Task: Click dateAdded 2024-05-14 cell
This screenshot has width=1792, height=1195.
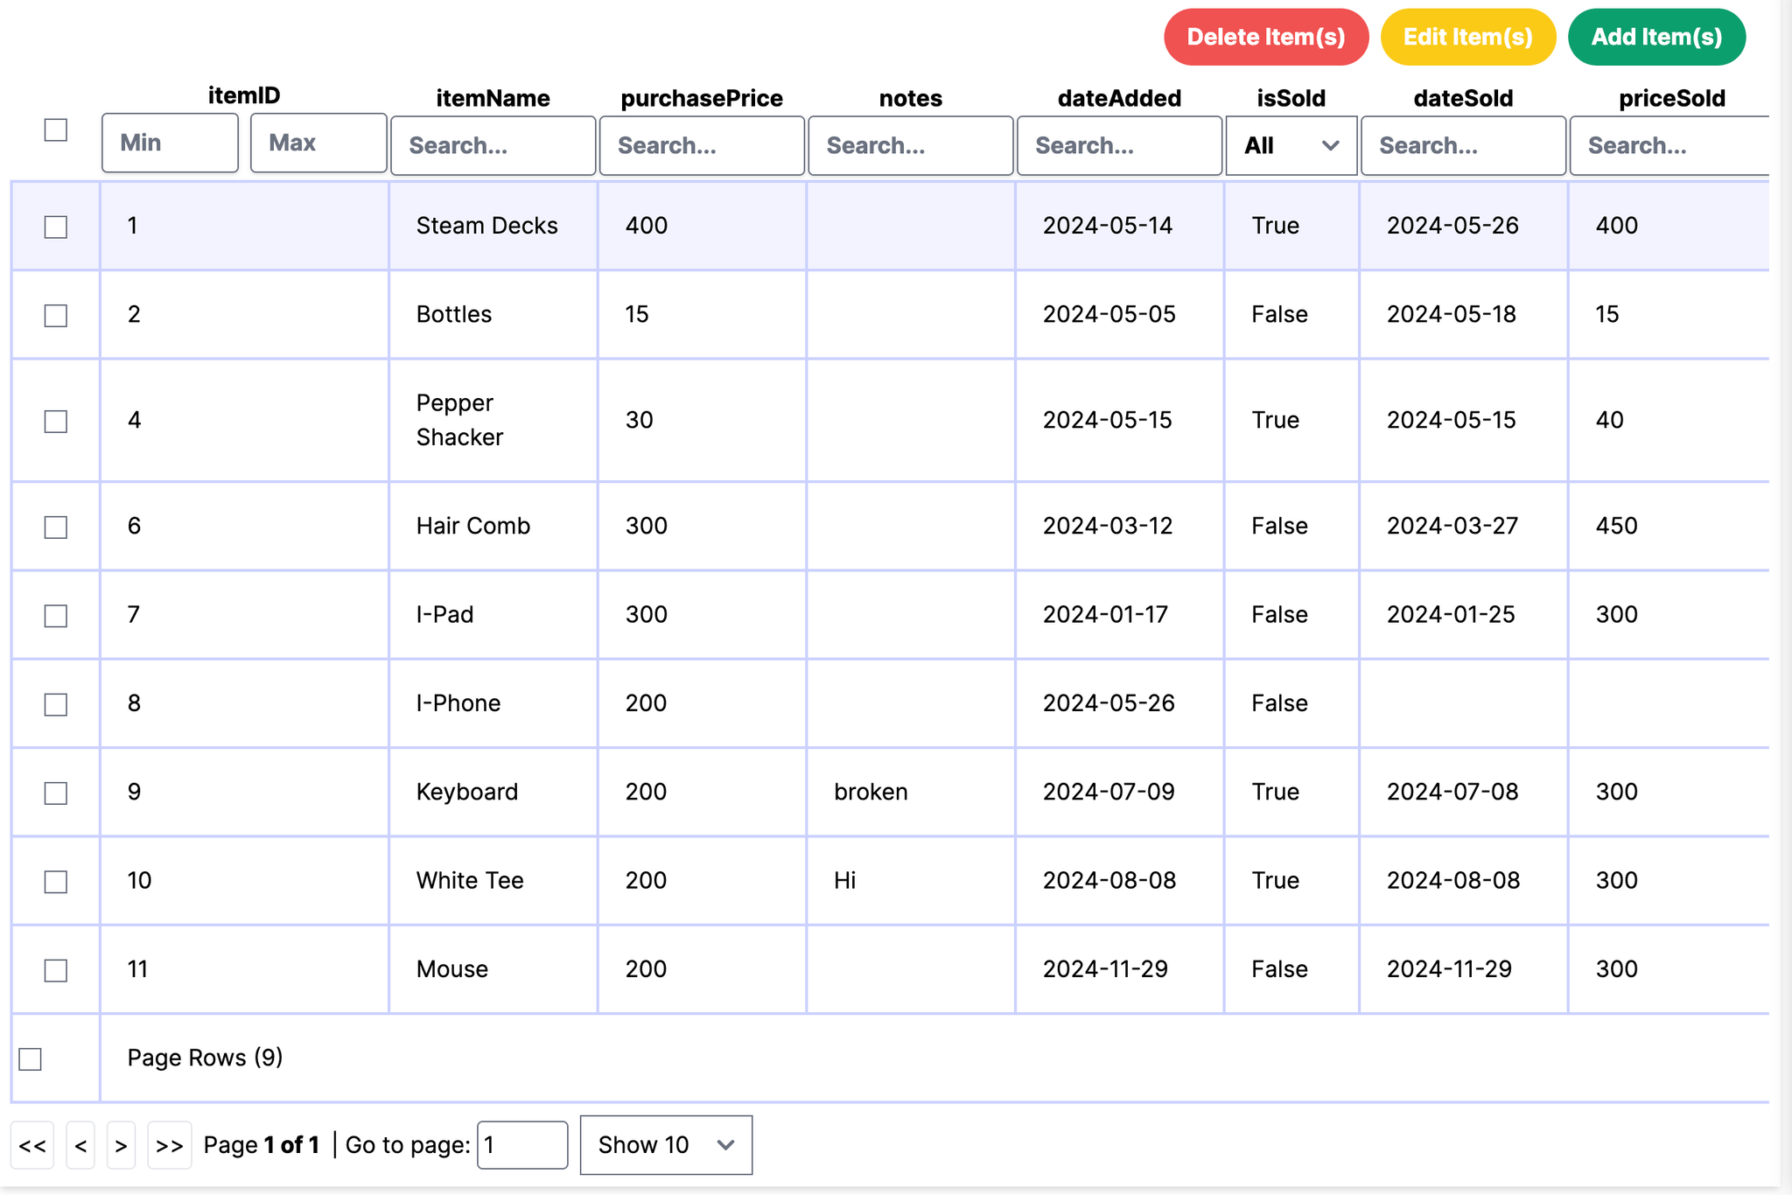Action: coord(1119,226)
